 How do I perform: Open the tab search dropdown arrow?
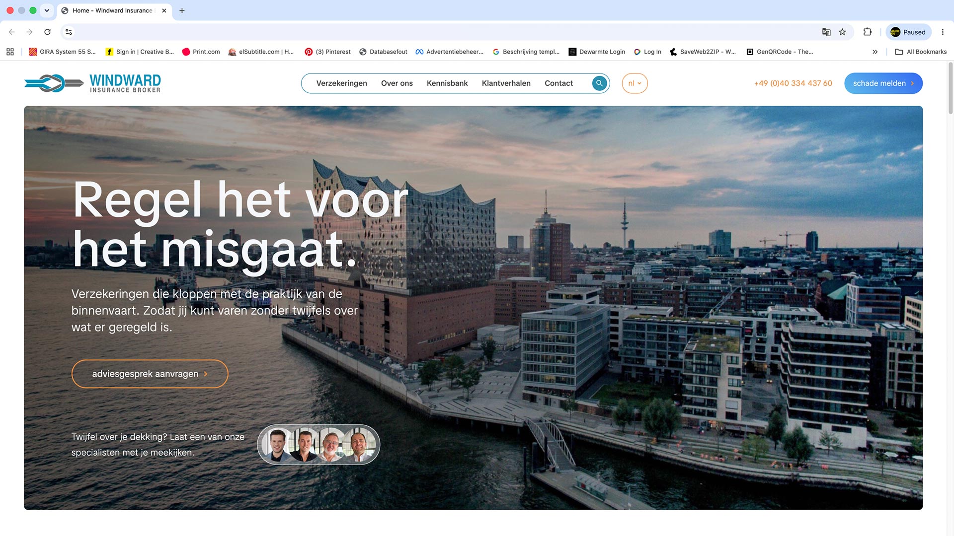tap(47, 10)
